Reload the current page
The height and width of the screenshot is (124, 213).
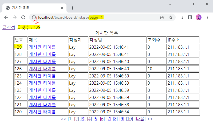pyautogui.click(x=23, y=17)
